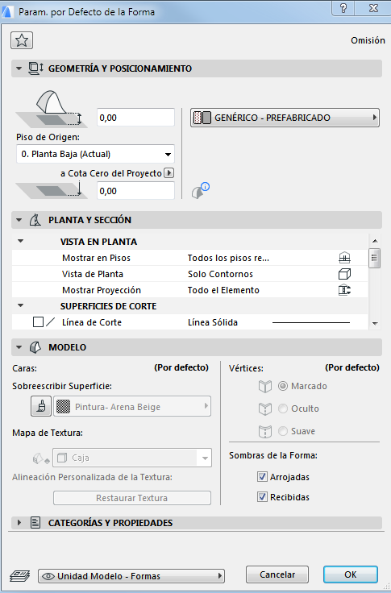Uncheck the Arrojadas shadows checkbox
The image size is (391, 593).
tap(262, 476)
